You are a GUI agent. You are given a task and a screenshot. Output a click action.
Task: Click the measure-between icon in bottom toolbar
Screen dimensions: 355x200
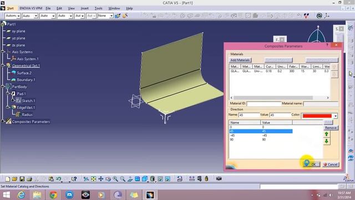point(192,179)
